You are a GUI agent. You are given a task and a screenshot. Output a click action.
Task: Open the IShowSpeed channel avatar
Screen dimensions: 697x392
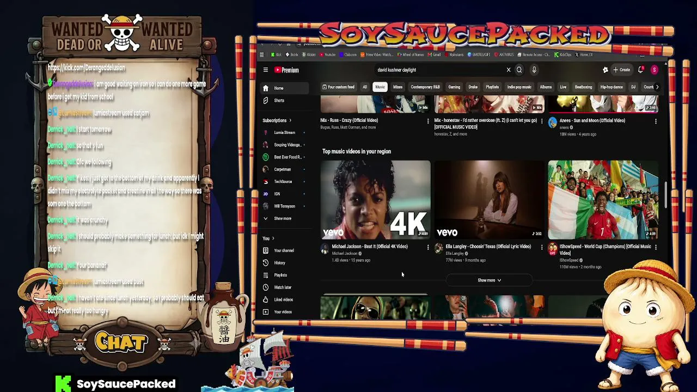point(553,249)
